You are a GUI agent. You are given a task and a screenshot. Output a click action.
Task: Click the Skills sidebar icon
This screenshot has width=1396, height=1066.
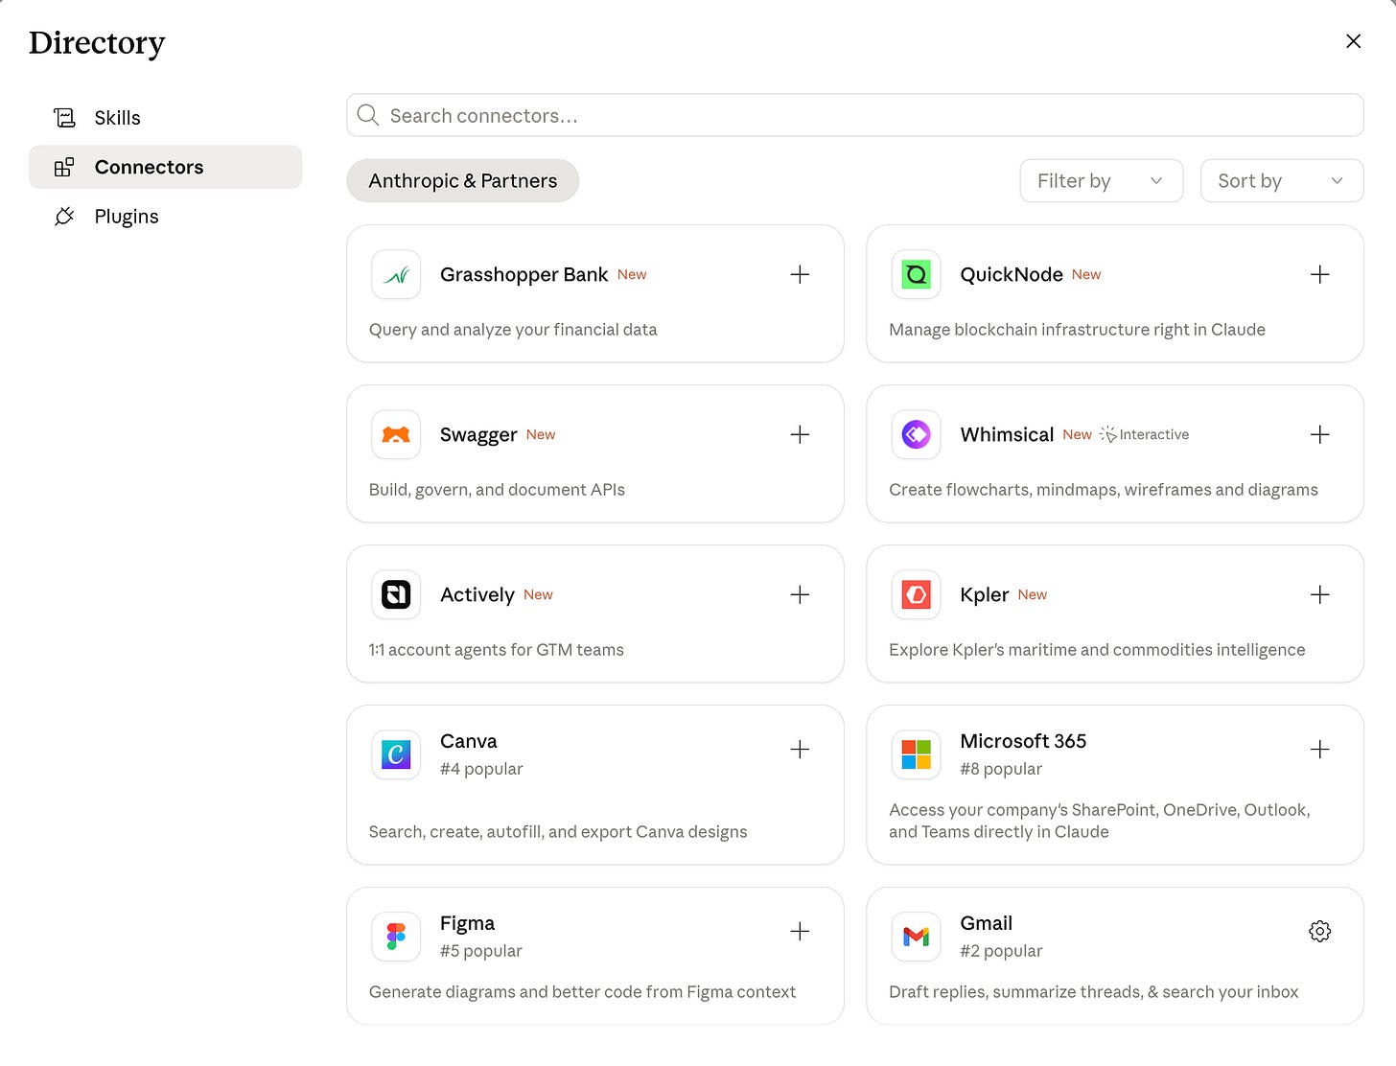[64, 118]
